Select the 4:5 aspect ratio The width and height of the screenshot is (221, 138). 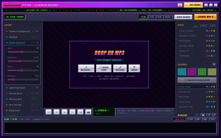click(x=159, y=17)
